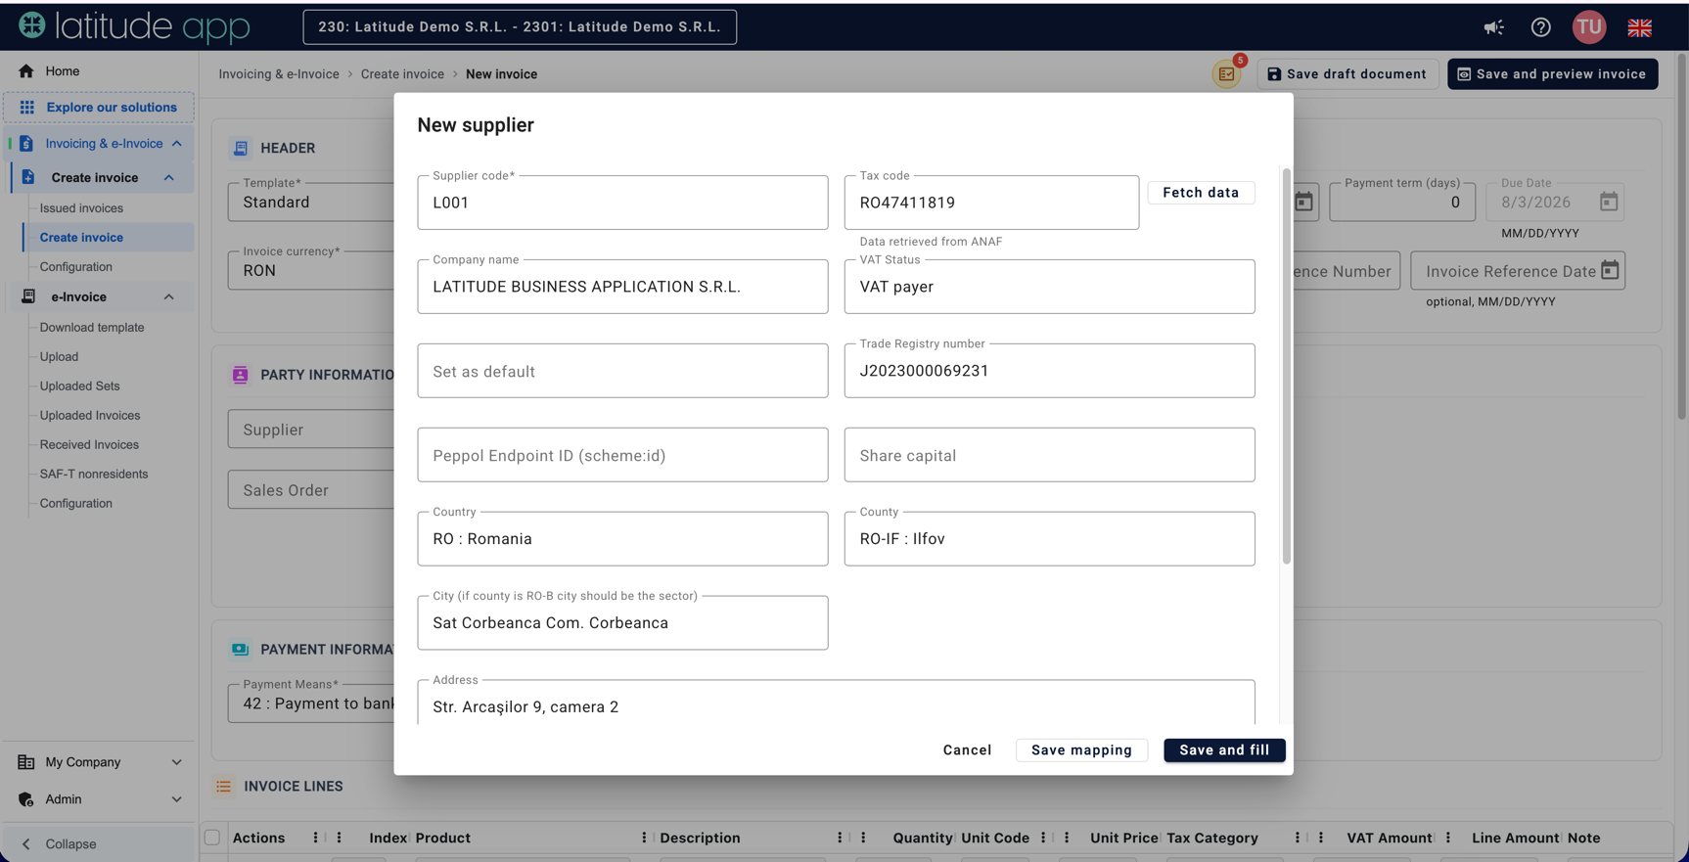Viewport: 1689px width, 862px height.
Task: Open the help question mark icon
Action: [x=1541, y=27]
